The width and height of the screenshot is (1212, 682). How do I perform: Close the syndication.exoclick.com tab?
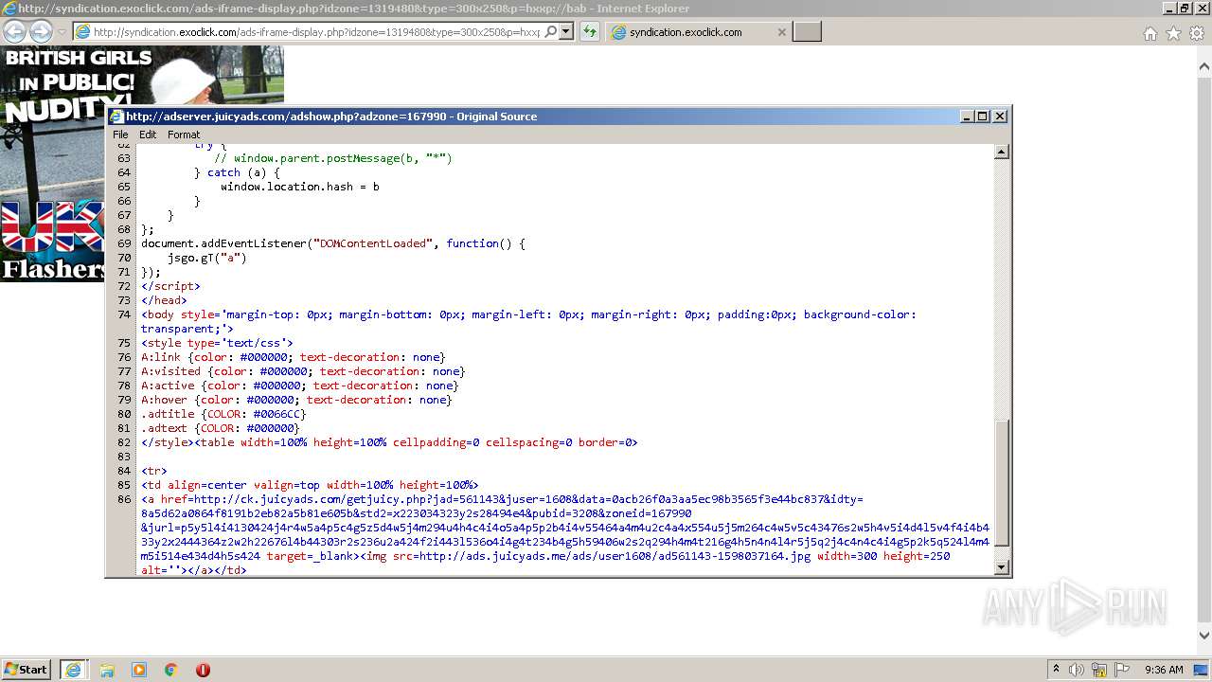pos(781,31)
